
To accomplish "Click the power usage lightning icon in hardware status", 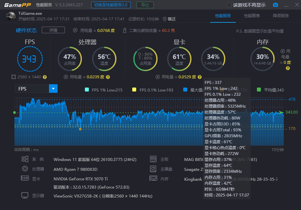I will [x=75, y=30].
